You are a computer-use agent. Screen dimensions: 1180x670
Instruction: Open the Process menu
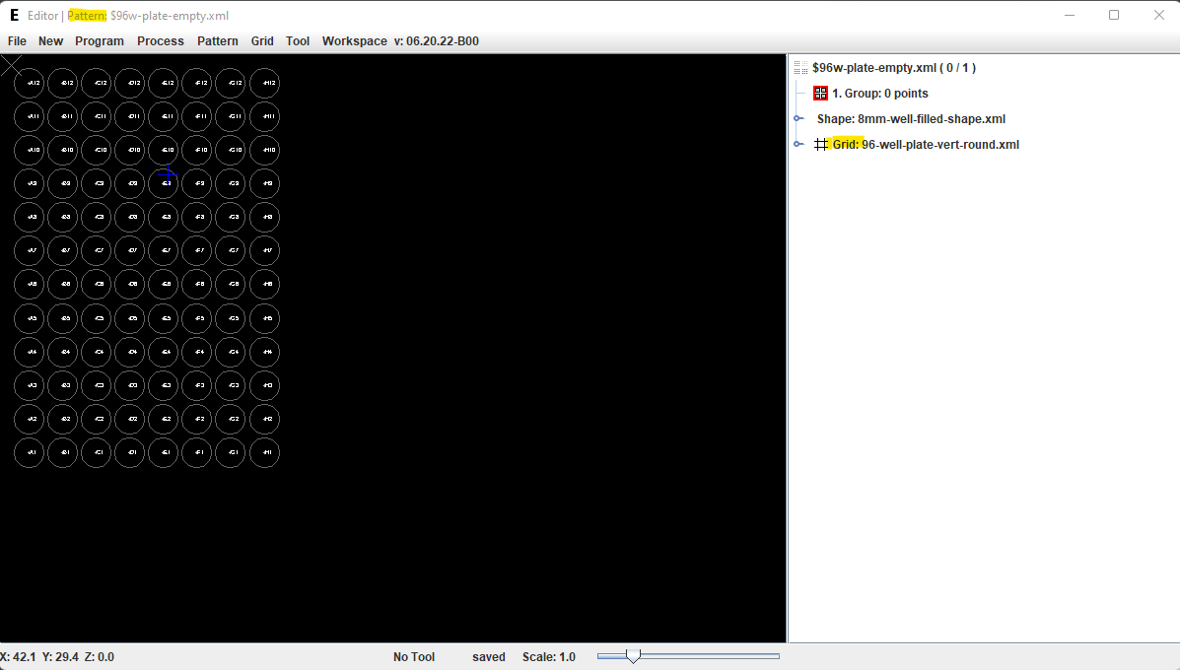tap(161, 41)
